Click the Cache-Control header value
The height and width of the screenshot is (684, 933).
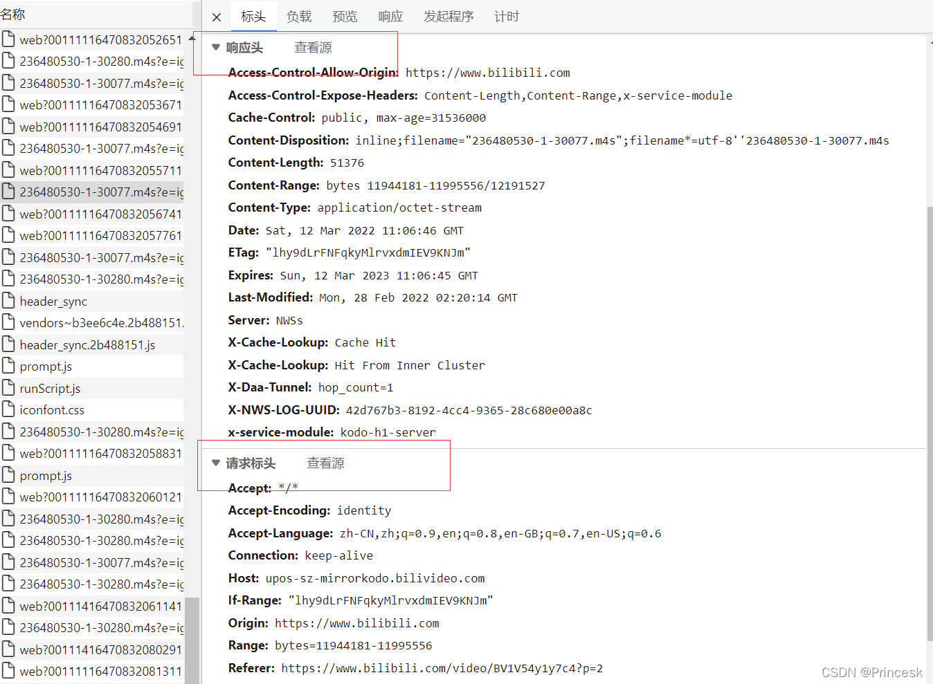pos(404,118)
